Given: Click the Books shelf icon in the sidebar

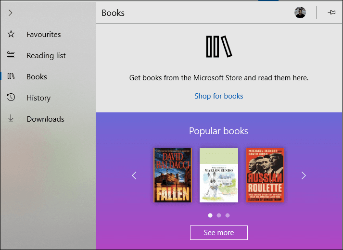Looking at the screenshot, I should (x=11, y=76).
